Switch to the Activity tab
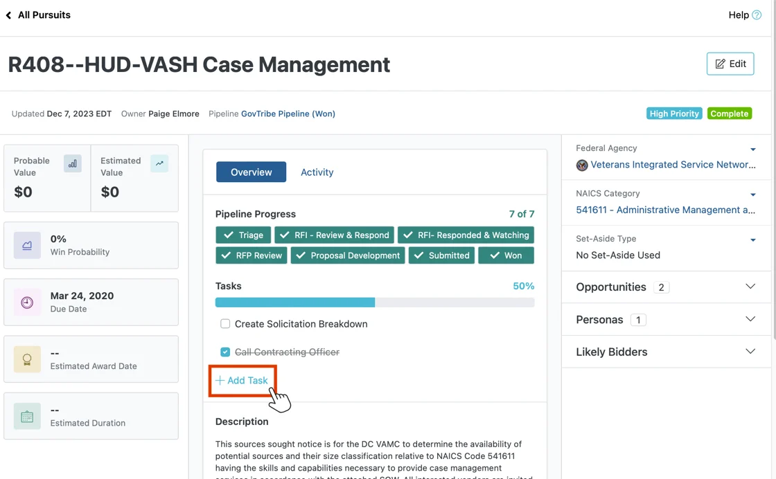This screenshot has height=479, width=776. click(317, 172)
